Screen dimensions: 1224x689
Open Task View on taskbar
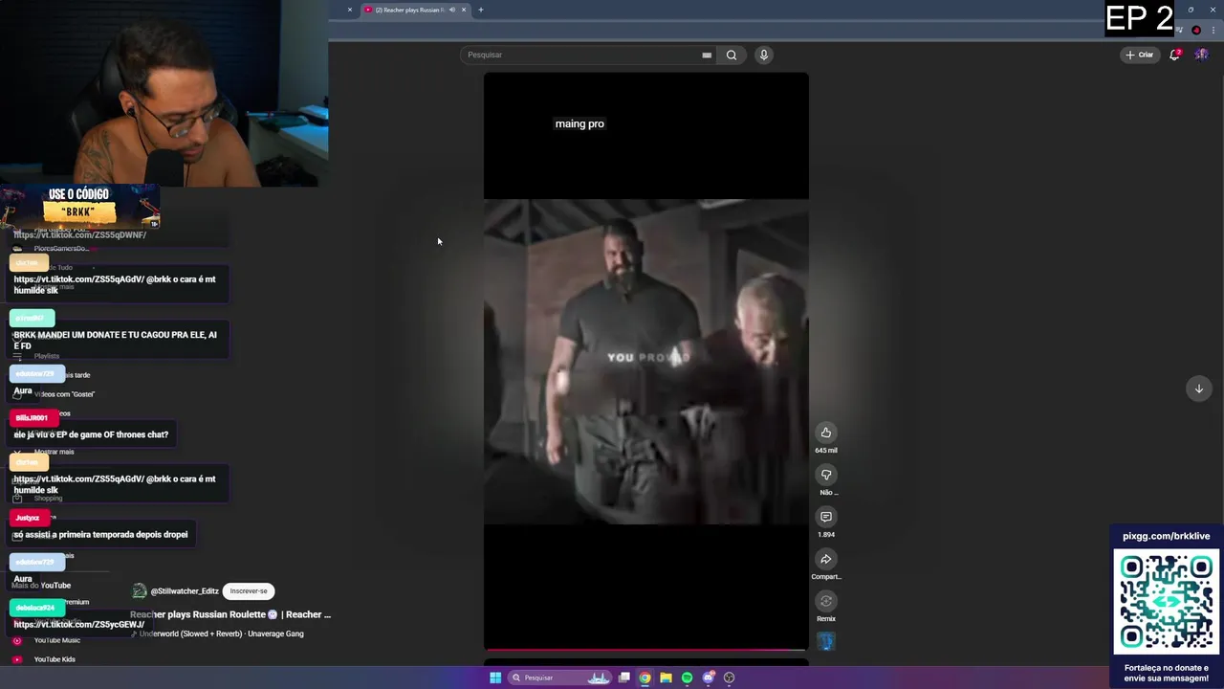point(624,678)
